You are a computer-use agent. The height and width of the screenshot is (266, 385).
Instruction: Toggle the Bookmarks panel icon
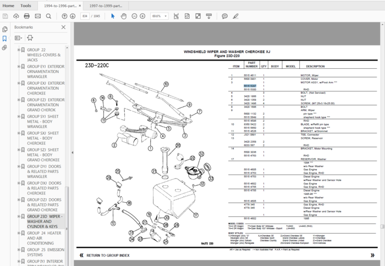[4, 39]
